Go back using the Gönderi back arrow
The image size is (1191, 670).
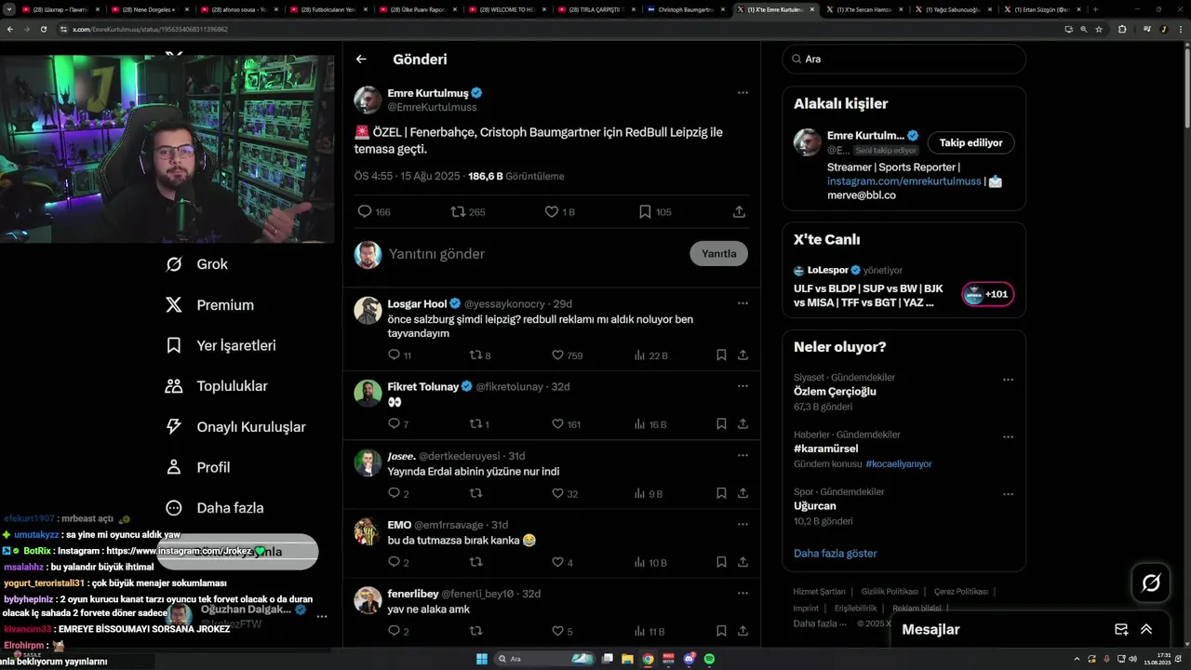(x=361, y=59)
